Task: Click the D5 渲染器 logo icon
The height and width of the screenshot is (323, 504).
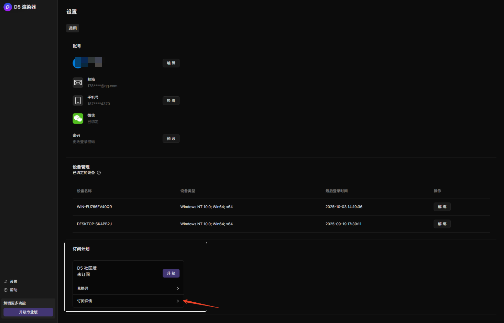Action: click(8, 7)
